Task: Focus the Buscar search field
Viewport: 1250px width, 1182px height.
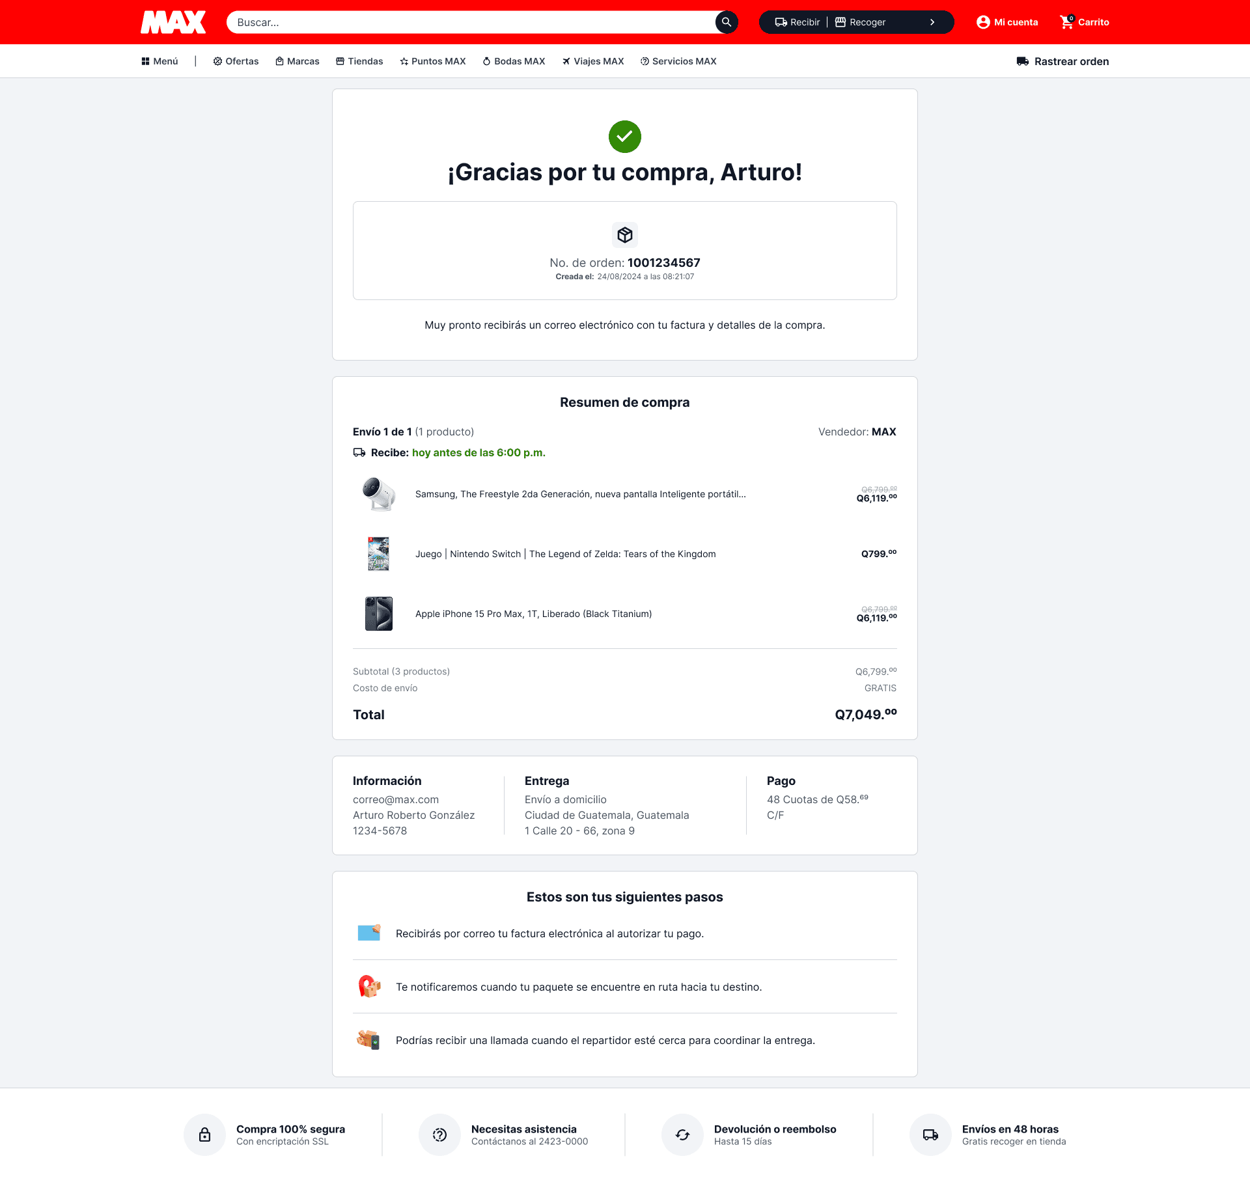Action: pyautogui.click(x=471, y=22)
